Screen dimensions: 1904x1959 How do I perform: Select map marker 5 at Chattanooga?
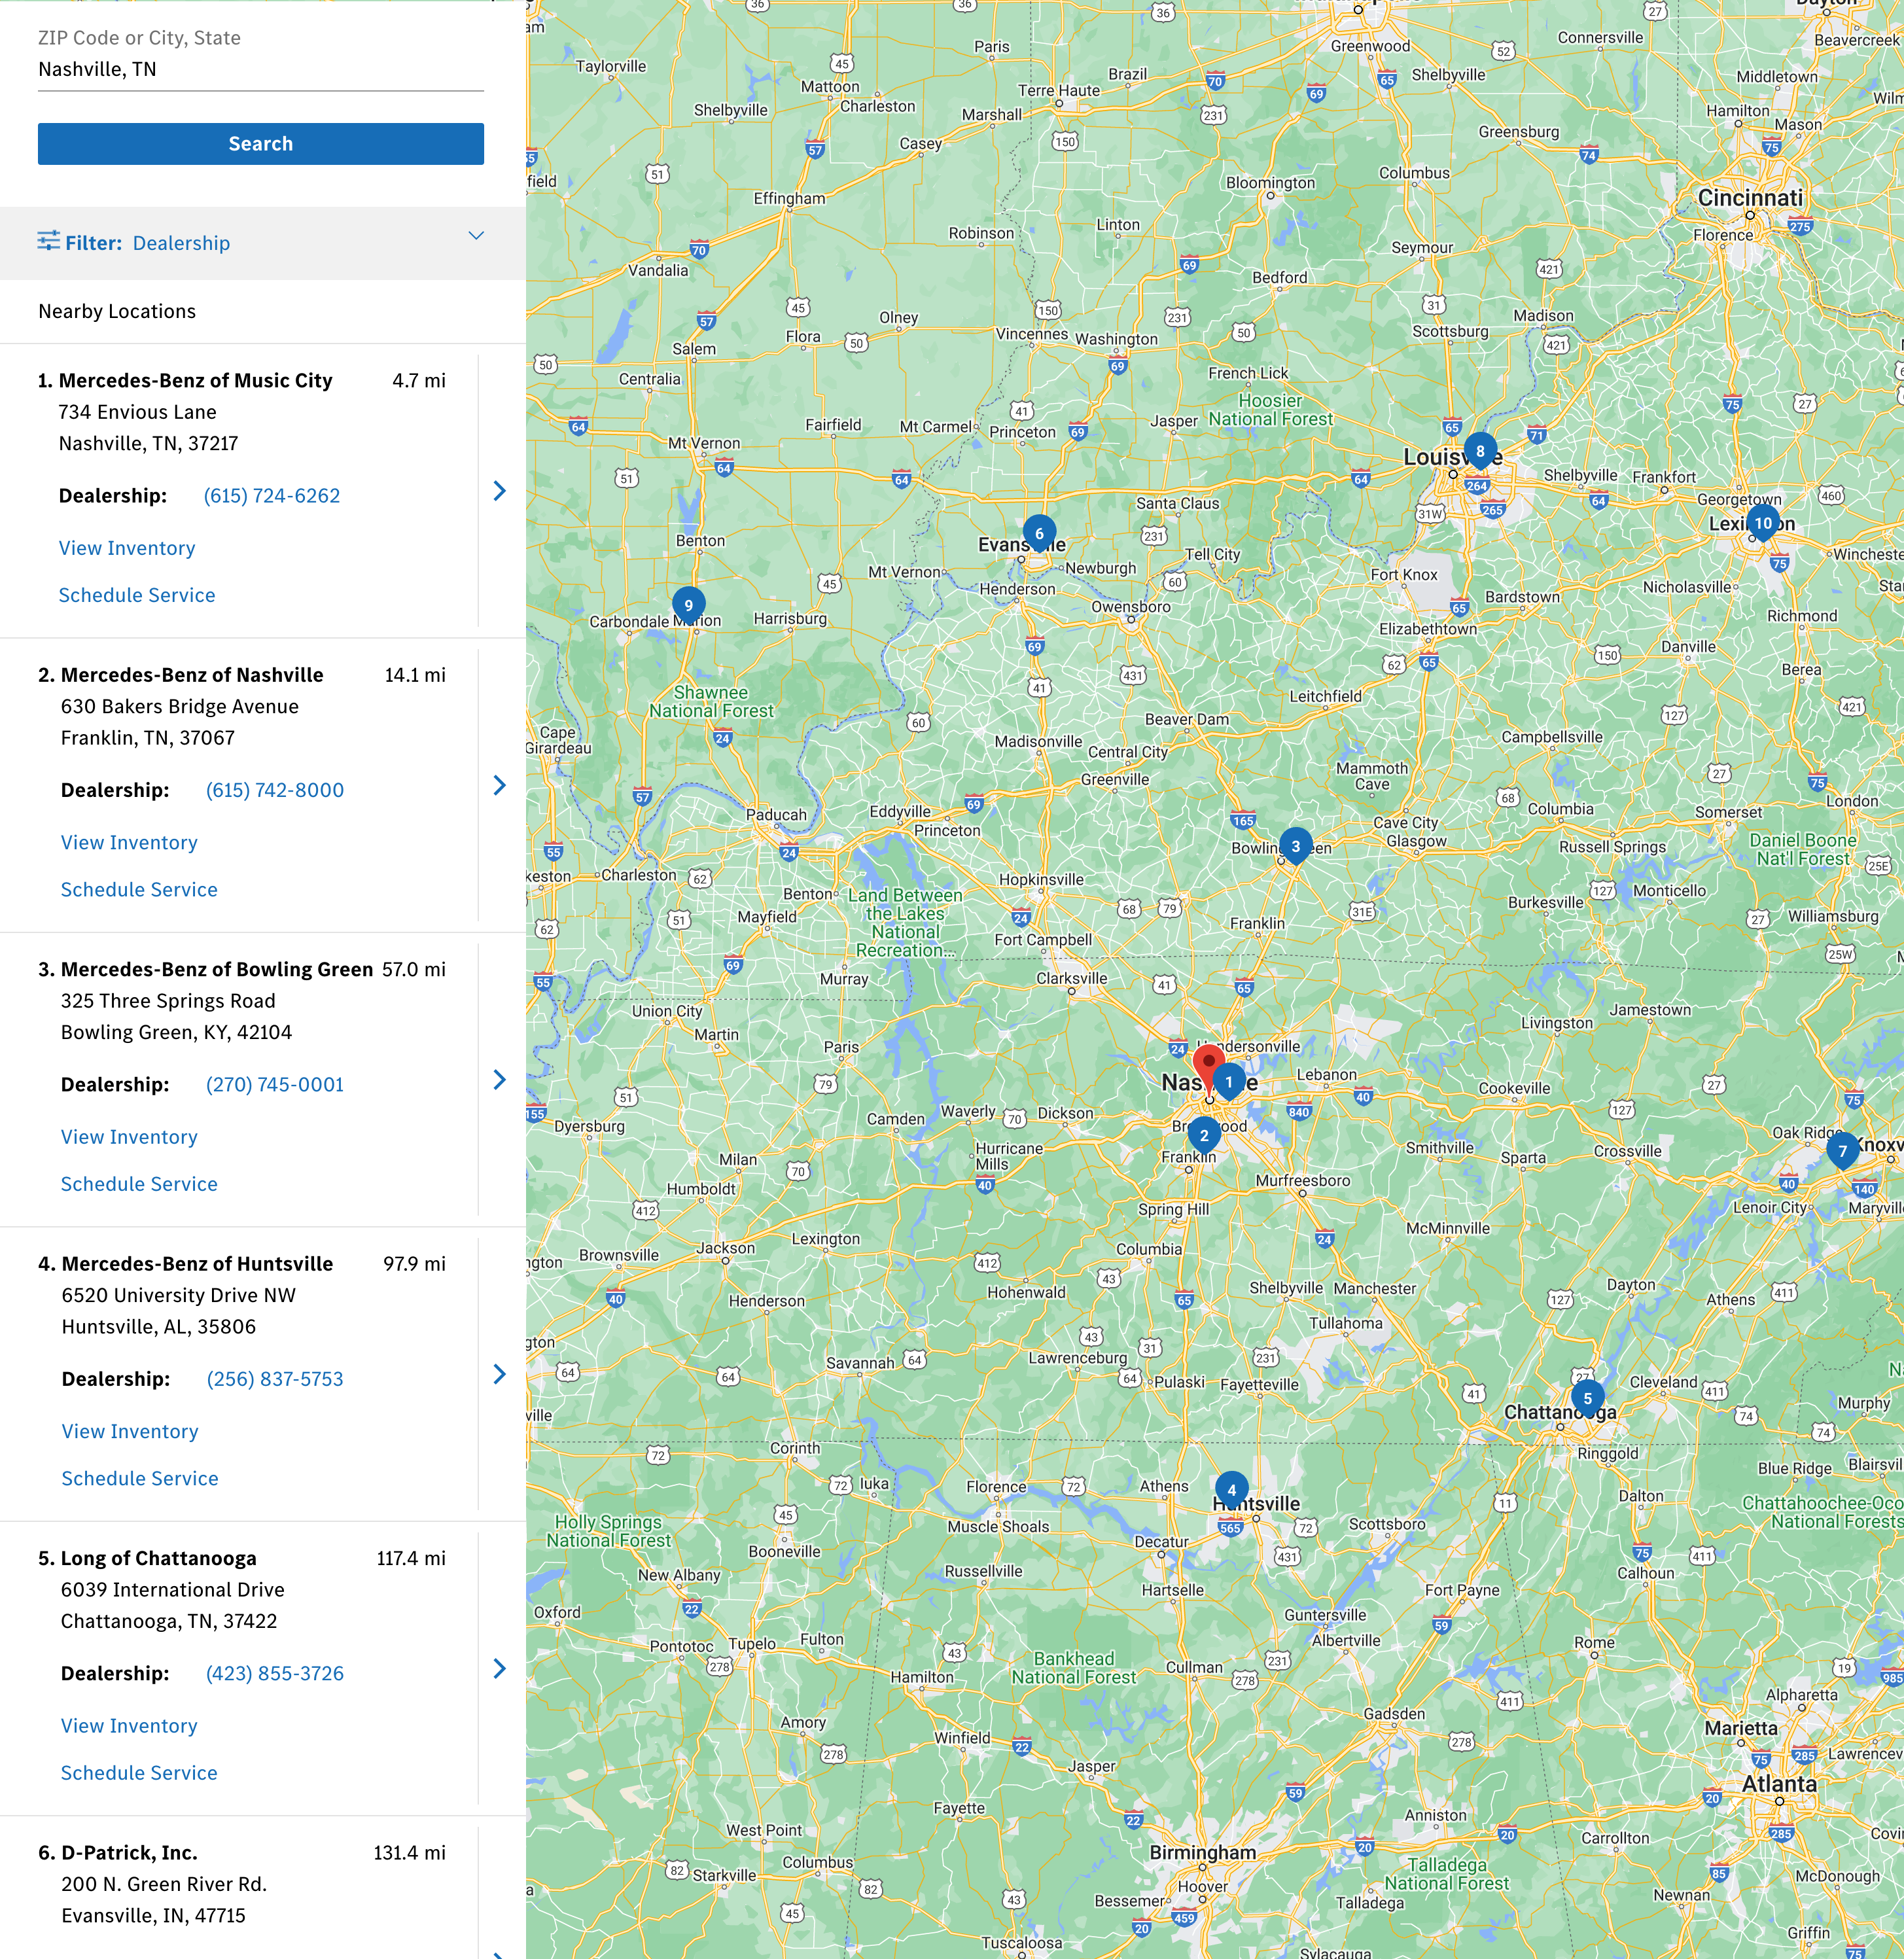pyautogui.click(x=1587, y=1398)
